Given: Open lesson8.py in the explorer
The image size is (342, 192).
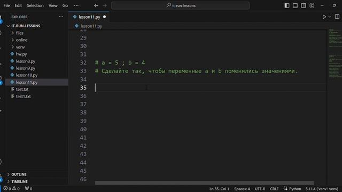Looking at the screenshot, I should [x=26, y=61].
